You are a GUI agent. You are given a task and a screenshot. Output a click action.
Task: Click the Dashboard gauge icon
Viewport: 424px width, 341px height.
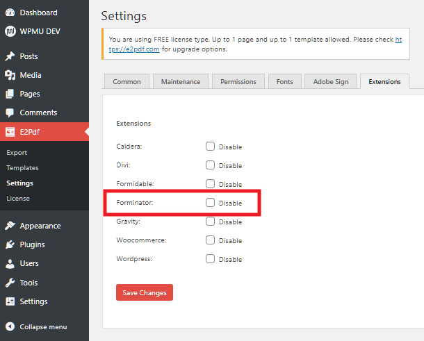[10, 13]
